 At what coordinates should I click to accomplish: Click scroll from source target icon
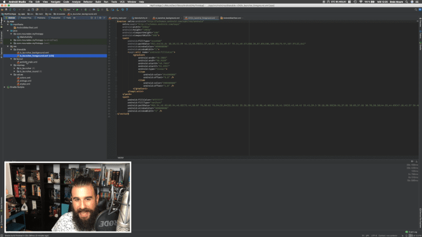pos(92,18)
